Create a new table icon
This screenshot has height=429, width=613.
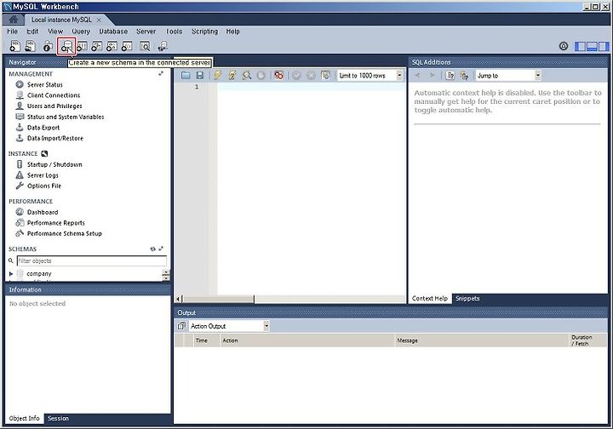point(82,46)
